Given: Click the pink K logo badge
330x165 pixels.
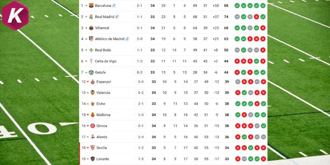Looking at the screenshot, I should pos(15,16).
